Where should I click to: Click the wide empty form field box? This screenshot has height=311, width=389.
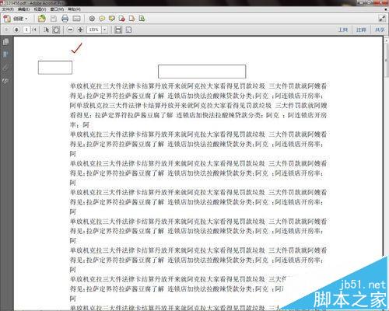pos(202,72)
